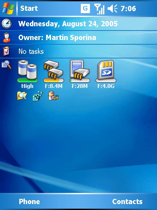The image size is (157, 210).
Task: Toggle the speaker volume icon
Action: [113, 9]
